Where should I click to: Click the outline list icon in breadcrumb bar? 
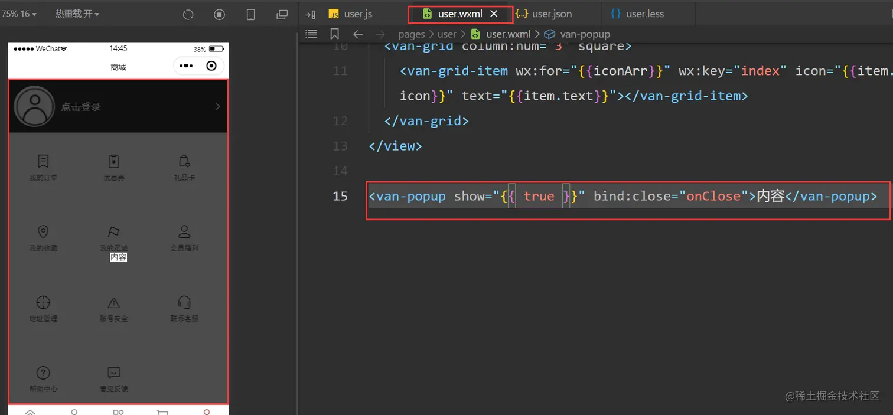(311, 34)
